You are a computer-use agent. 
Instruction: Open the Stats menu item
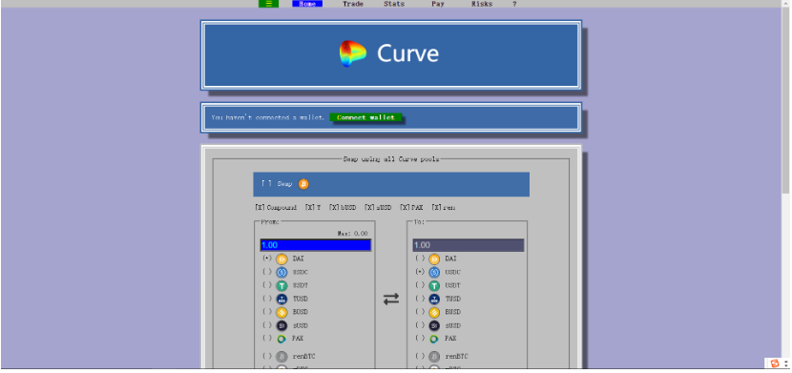(394, 4)
